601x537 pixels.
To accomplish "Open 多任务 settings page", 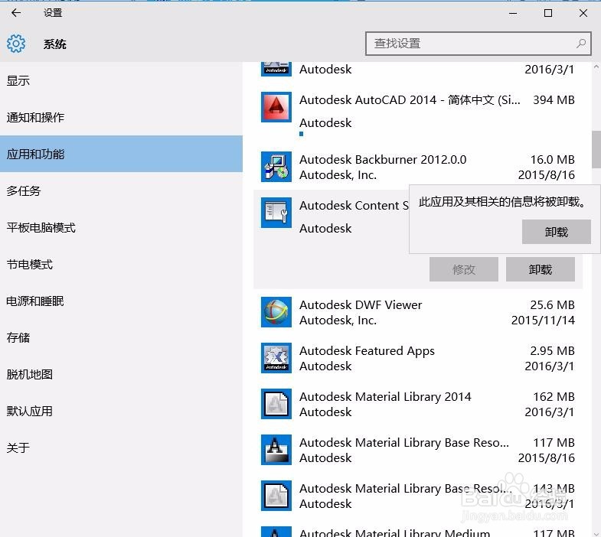I will click(x=121, y=190).
